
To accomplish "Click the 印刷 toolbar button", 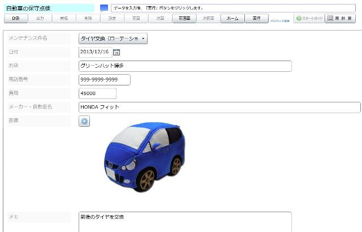I will pos(15,19).
